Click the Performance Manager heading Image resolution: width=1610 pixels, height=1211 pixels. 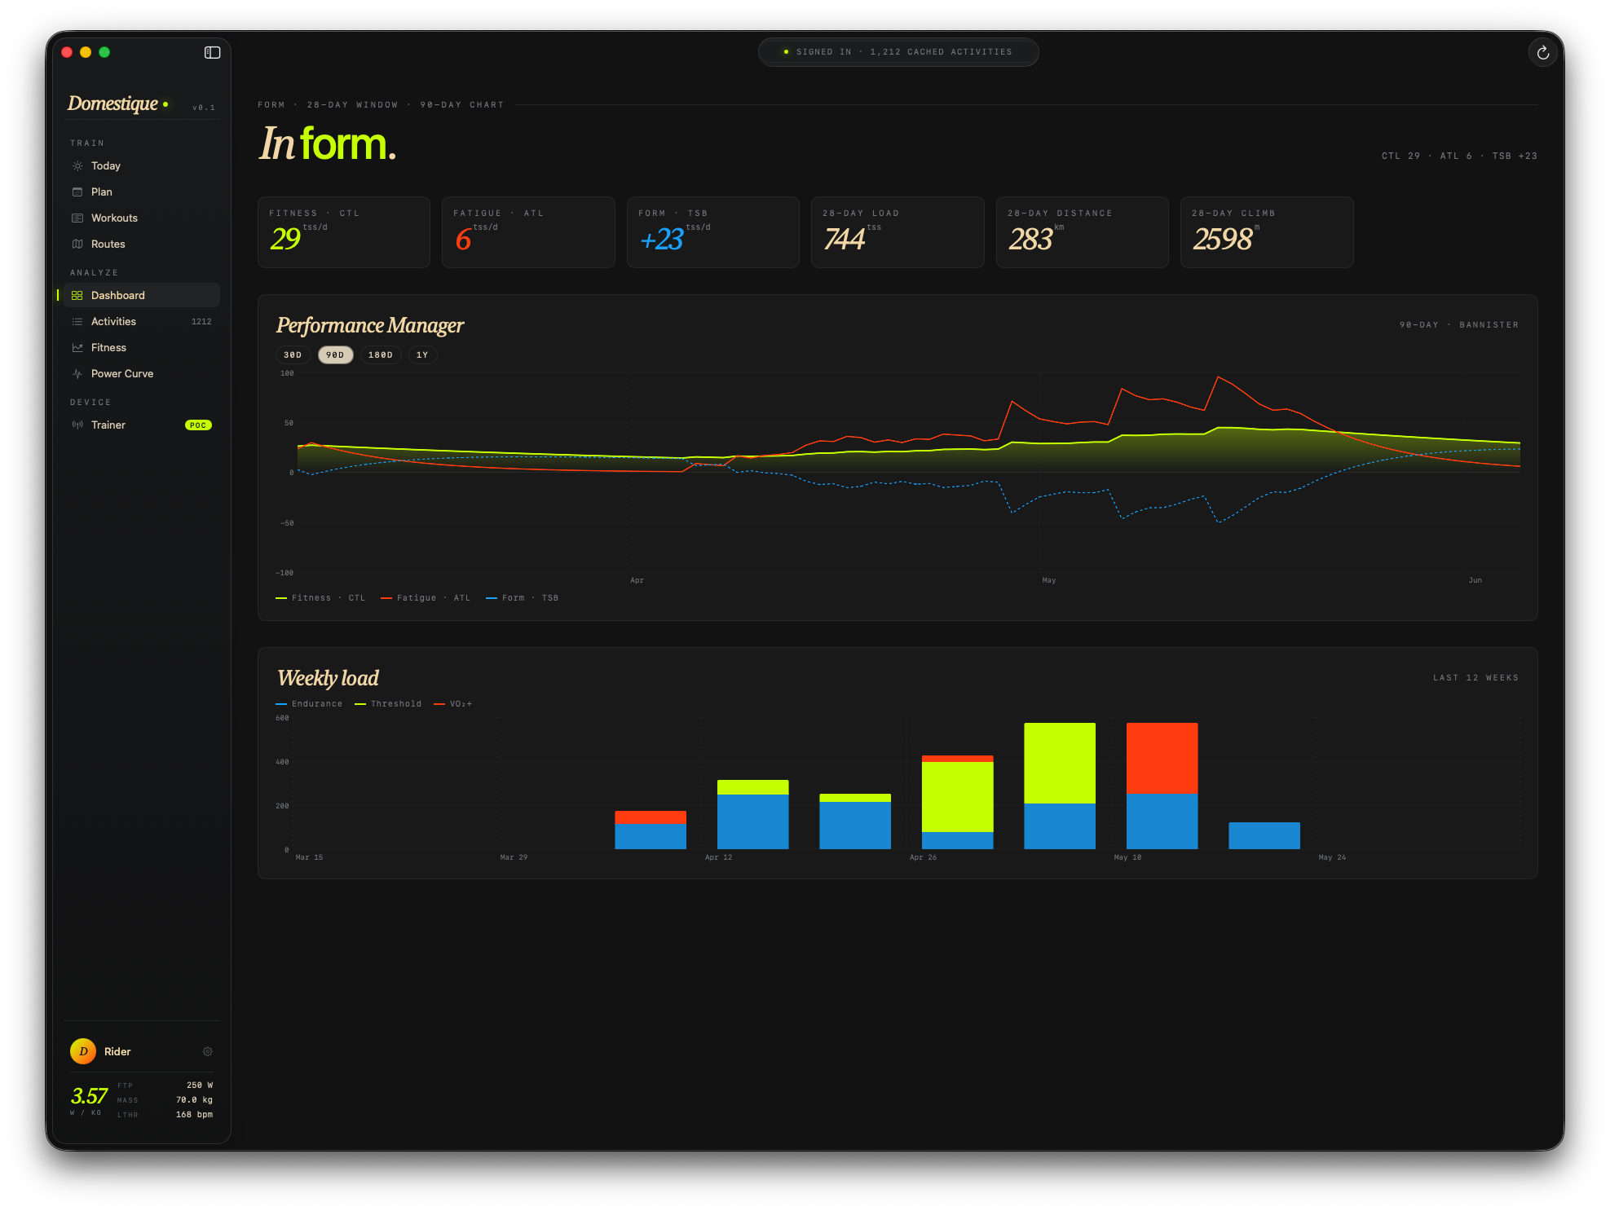369,325
